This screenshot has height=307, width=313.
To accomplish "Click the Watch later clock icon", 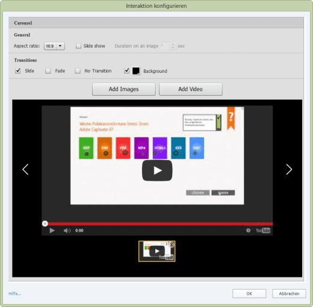I will pyautogui.click(x=248, y=231).
